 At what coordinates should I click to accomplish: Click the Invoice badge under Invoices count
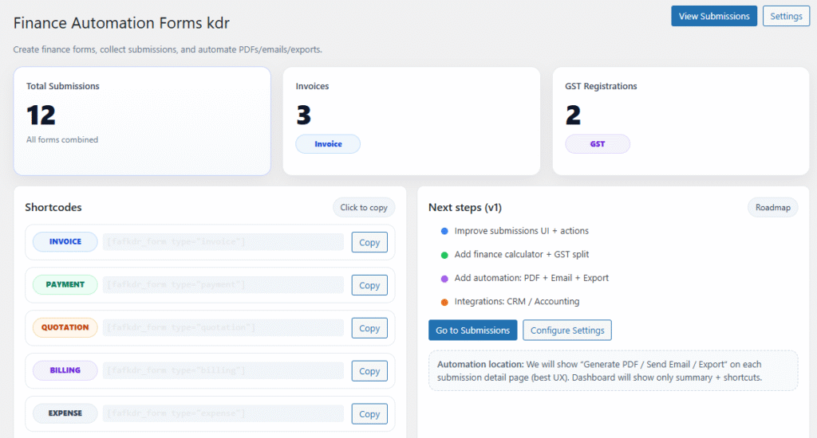[x=328, y=144]
